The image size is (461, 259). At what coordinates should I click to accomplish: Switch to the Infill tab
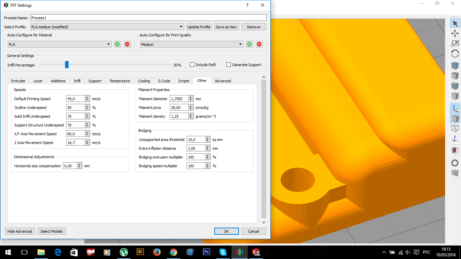click(77, 81)
